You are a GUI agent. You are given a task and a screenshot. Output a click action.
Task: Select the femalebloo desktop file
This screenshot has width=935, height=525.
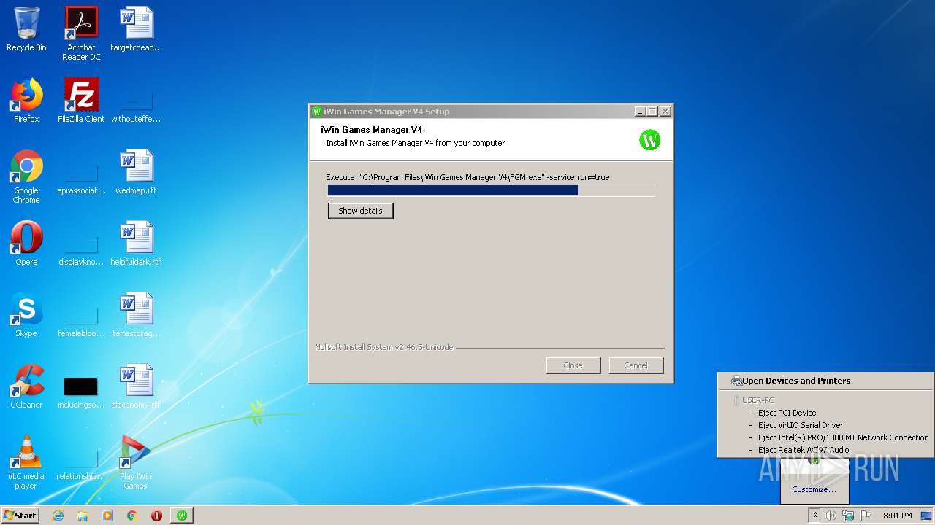(x=81, y=320)
